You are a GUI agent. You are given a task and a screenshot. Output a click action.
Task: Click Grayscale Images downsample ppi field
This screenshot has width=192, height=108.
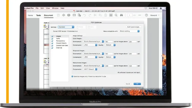(109, 54)
